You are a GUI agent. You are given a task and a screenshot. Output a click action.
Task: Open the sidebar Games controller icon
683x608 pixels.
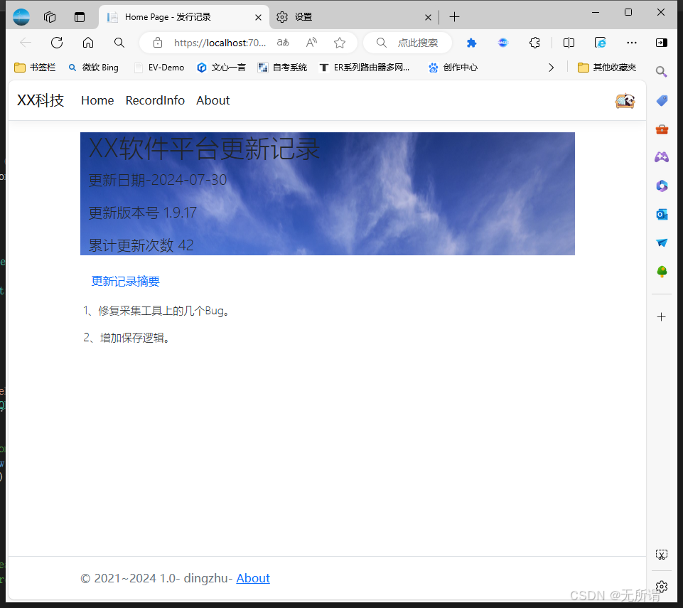point(662,157)
